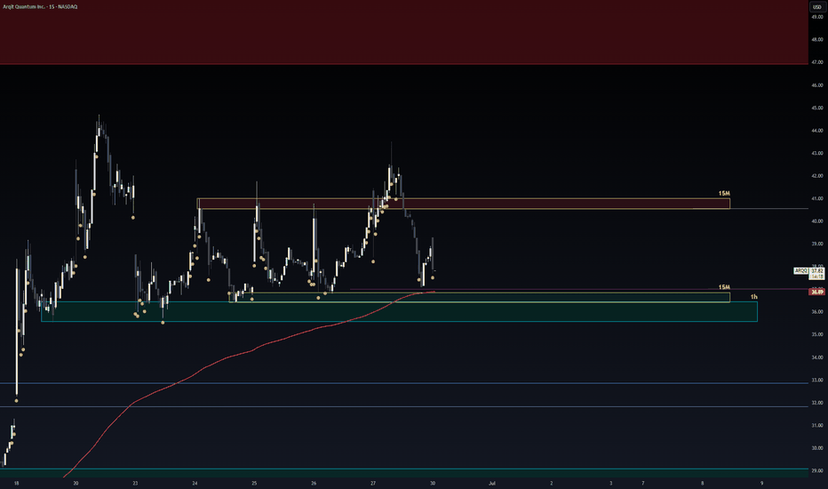Select the purple horizontal line near 37.00
This screenshot has height=489, width=828.
pos(578,289)
